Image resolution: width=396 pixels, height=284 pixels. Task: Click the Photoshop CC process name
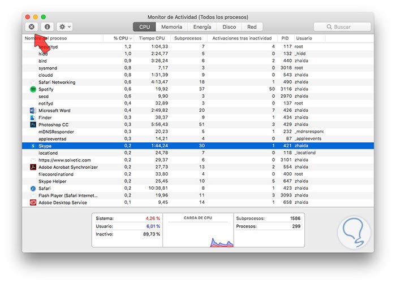point(53,124)
